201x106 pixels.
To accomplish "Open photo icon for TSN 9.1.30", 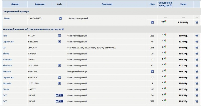I will coord(59,36).
